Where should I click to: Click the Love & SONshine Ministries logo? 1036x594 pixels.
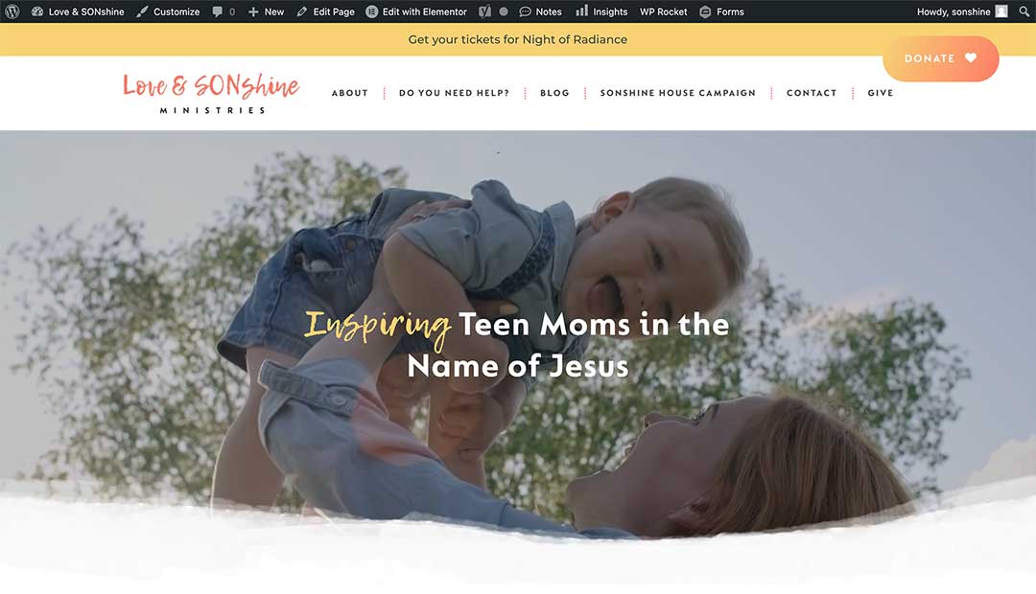pos(211,93)
